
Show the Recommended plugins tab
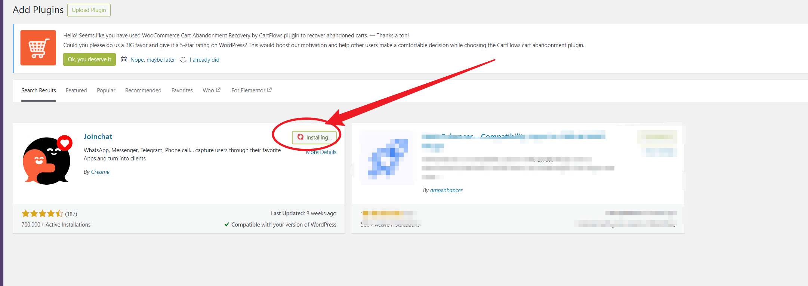(143, 90)
